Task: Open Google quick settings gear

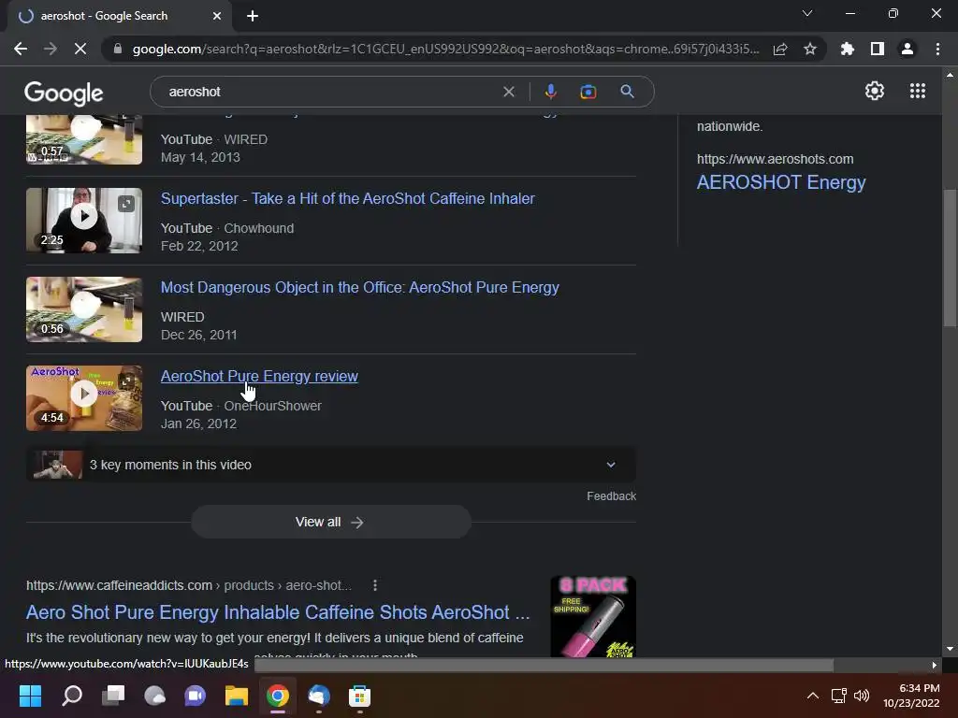Action: click(x=875, y=91)
